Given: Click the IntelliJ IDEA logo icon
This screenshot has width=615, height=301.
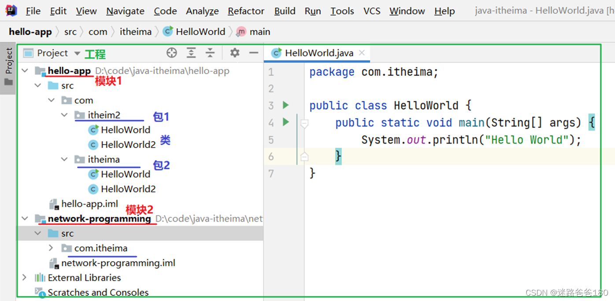Looking at the screenshot, I should tap(11, 11).
